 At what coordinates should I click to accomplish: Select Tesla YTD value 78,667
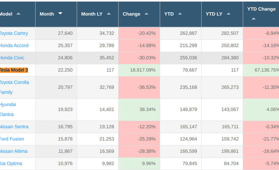click(190, 70)
